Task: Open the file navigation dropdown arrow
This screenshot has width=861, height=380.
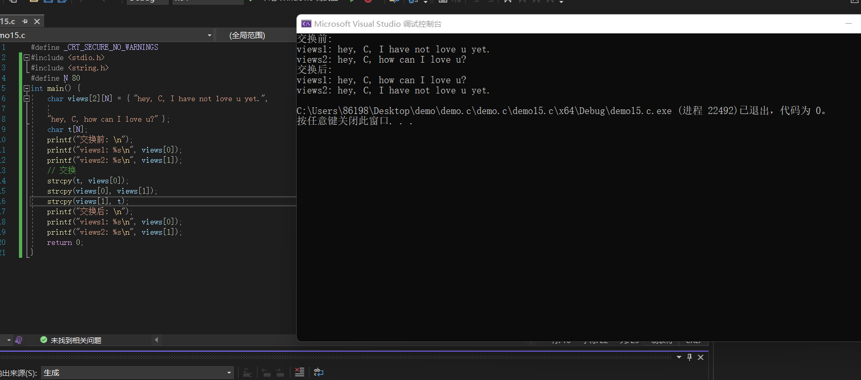Action: tap(209, 35)
